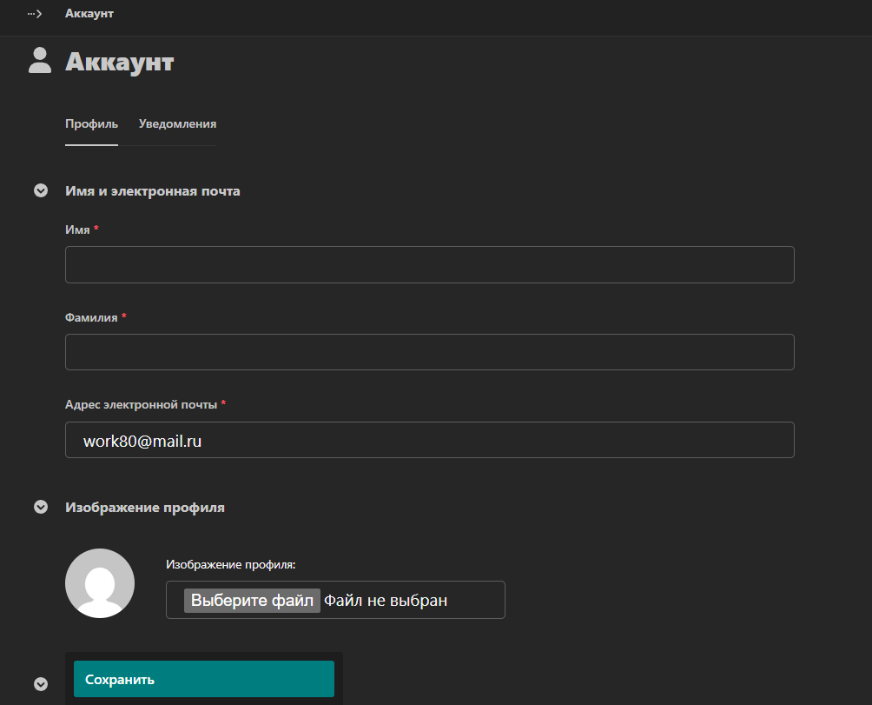Click the Изображение профиля section heading

click(144, 508)
